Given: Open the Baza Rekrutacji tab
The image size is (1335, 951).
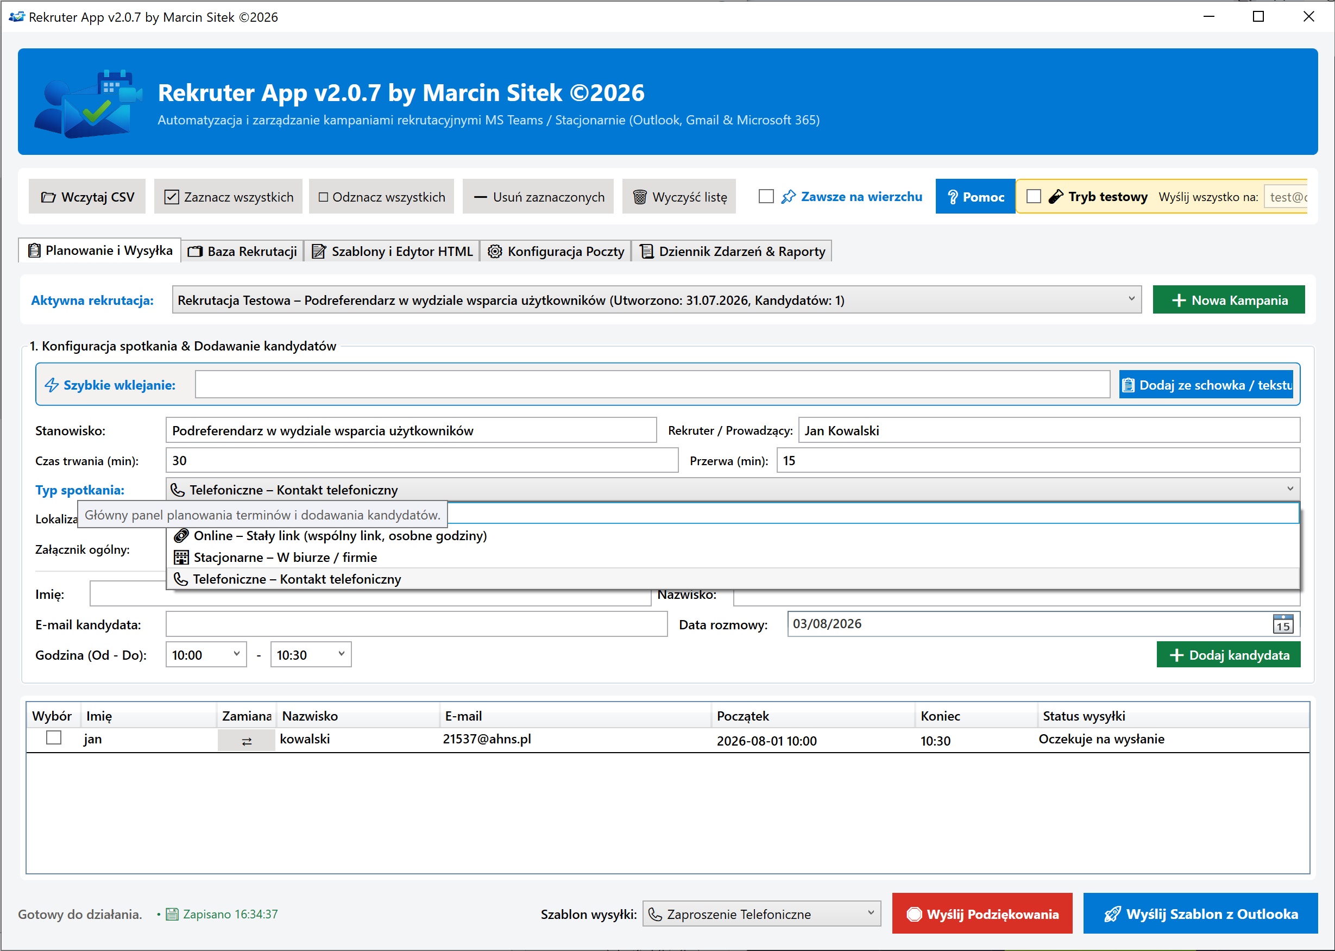Looking at the screenshot, I should pyautogui.click(x=242, y=251).
